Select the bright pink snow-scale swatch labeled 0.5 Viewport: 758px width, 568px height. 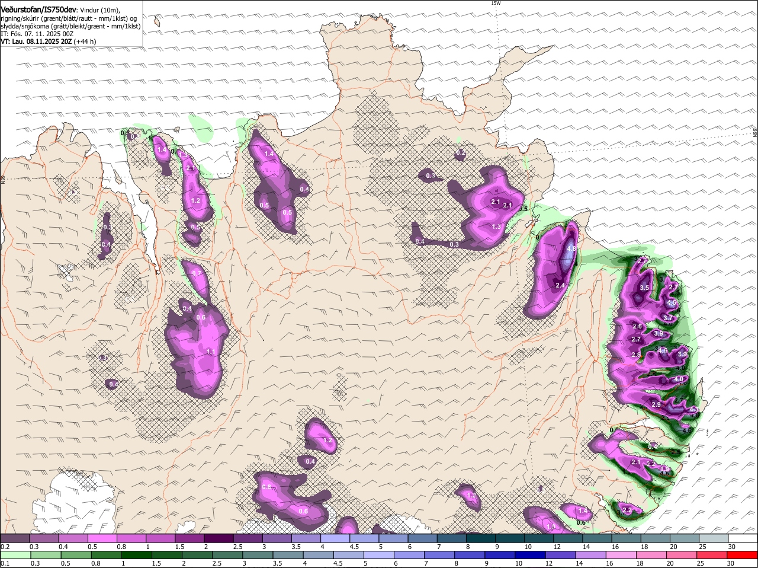point(102,538)
